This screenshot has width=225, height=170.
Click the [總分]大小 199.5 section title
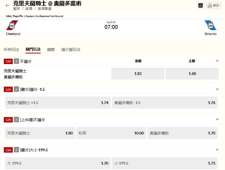[34, 150]
